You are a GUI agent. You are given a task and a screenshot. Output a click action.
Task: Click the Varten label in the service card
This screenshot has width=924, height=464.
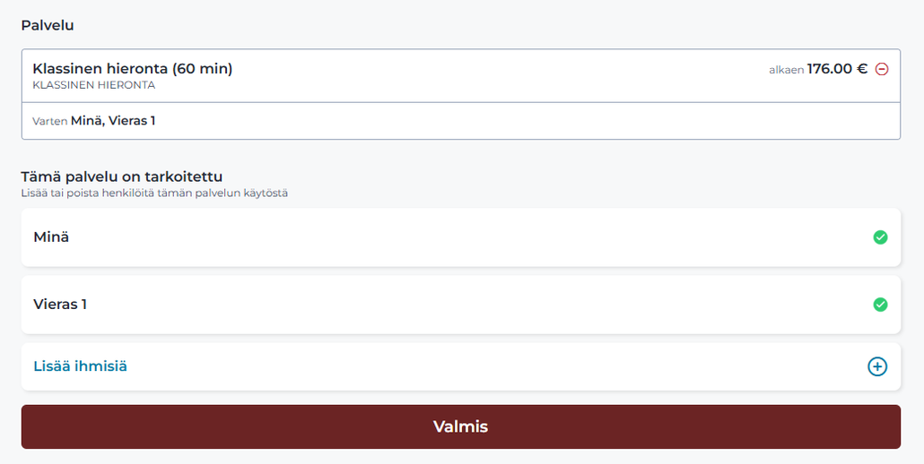click(x=49, y=121)
